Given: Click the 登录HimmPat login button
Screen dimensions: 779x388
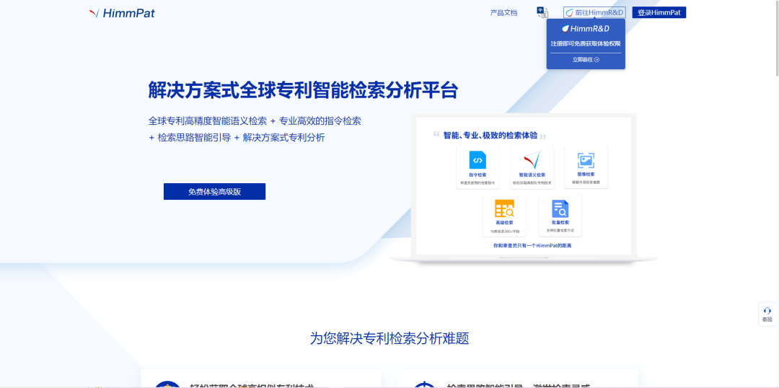Looking at the screenshot, I should (x=659, y=12).
